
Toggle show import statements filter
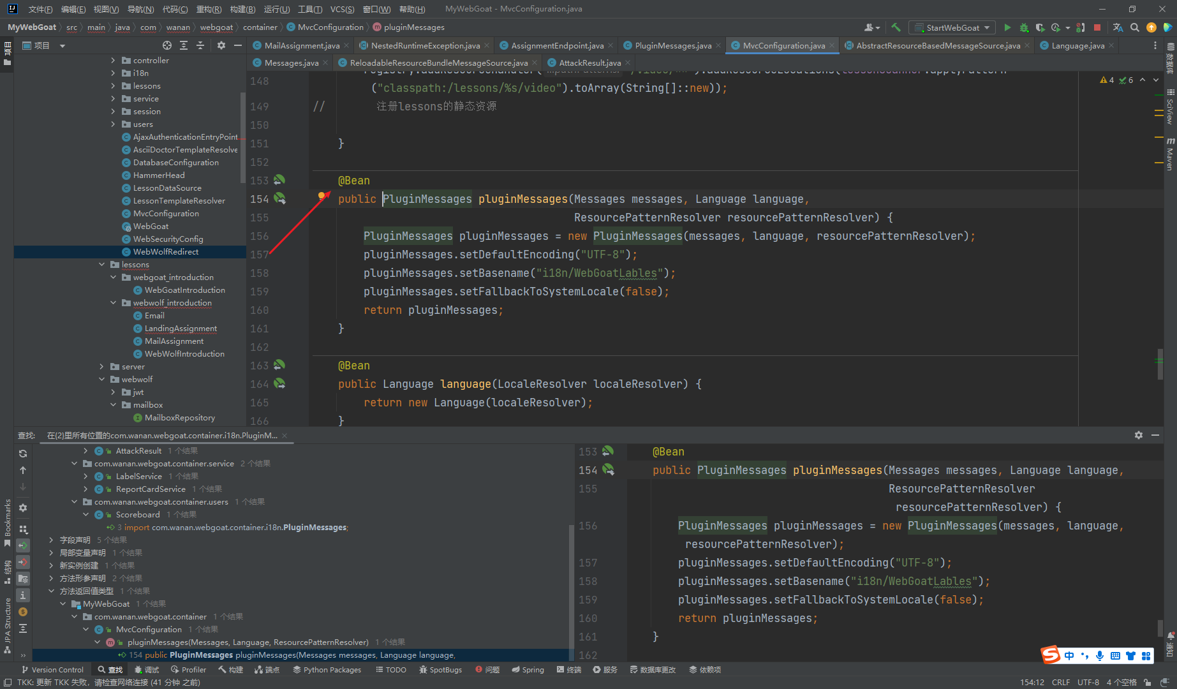pyautogui.click(x=23, y=579)
